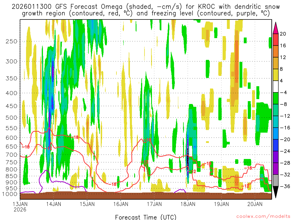This screenshot has height=220, width=293.
Task: Click the colorbar value 12
Action: tap(283, 57)
